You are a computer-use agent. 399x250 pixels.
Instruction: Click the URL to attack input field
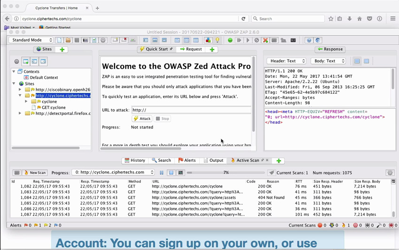pos(191,110)
